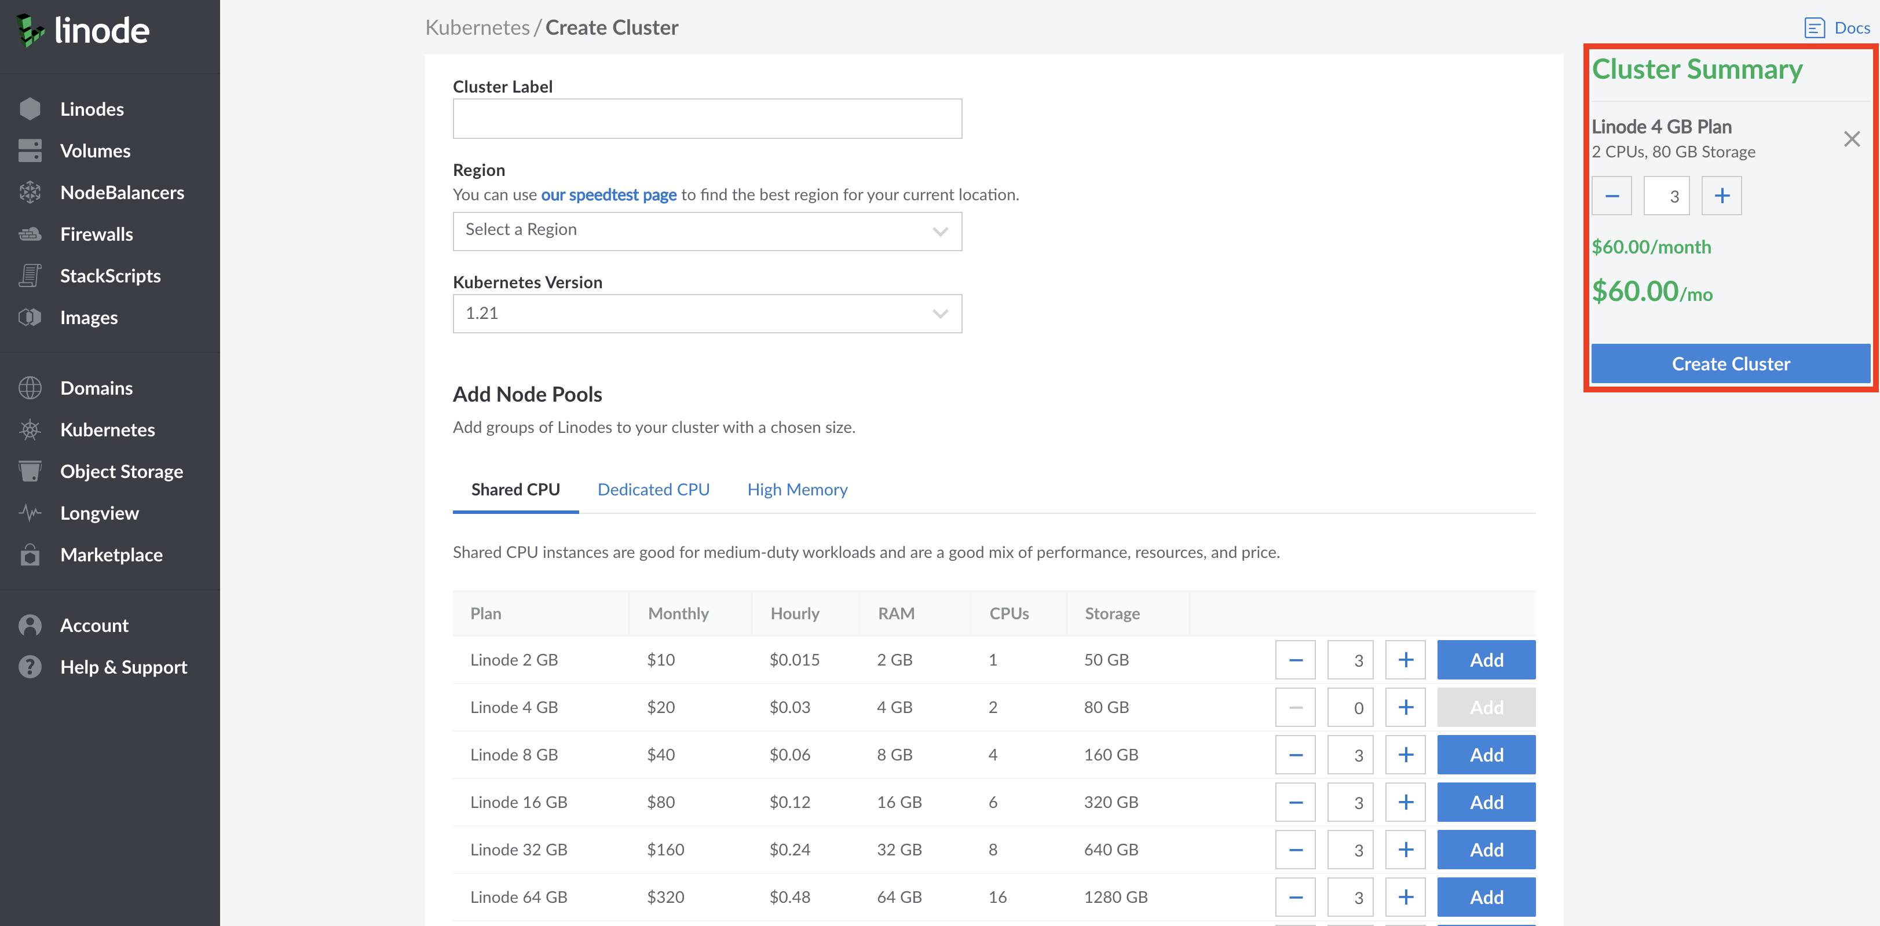This screenshot has width=1880, height=926.
Task: Open the Kubernetes Version dropdown
Action: (x=707, y=314)
